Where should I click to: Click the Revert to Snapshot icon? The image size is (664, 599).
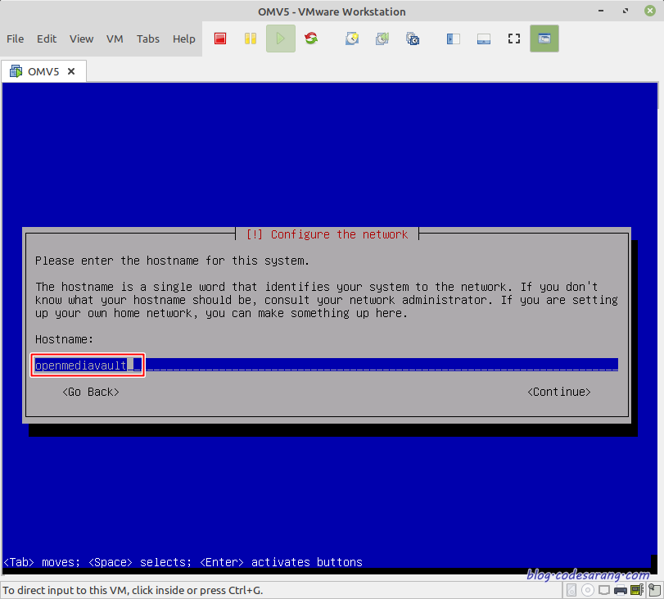coord(382,39)
